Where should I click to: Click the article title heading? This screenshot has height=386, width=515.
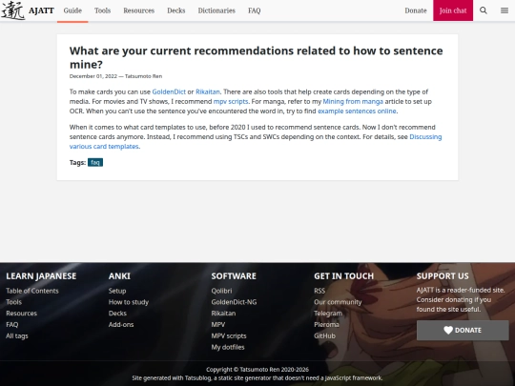pos(257,57)
